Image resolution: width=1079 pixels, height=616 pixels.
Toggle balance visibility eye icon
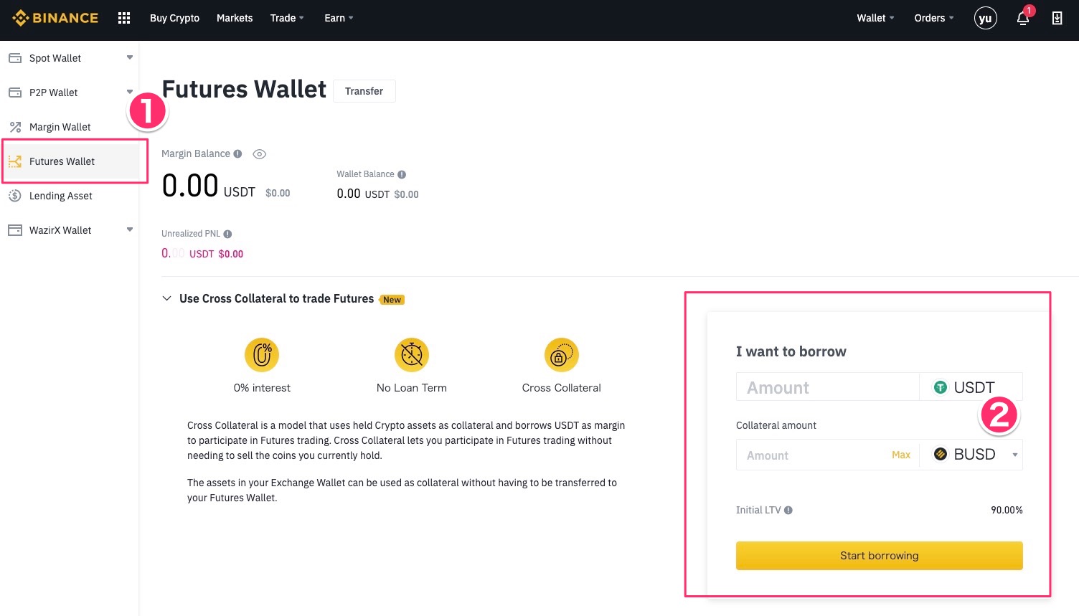click(260, 154)
